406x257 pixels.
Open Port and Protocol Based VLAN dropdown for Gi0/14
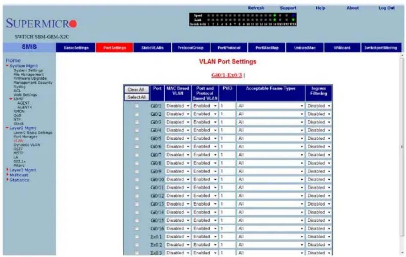coord(204,212)
